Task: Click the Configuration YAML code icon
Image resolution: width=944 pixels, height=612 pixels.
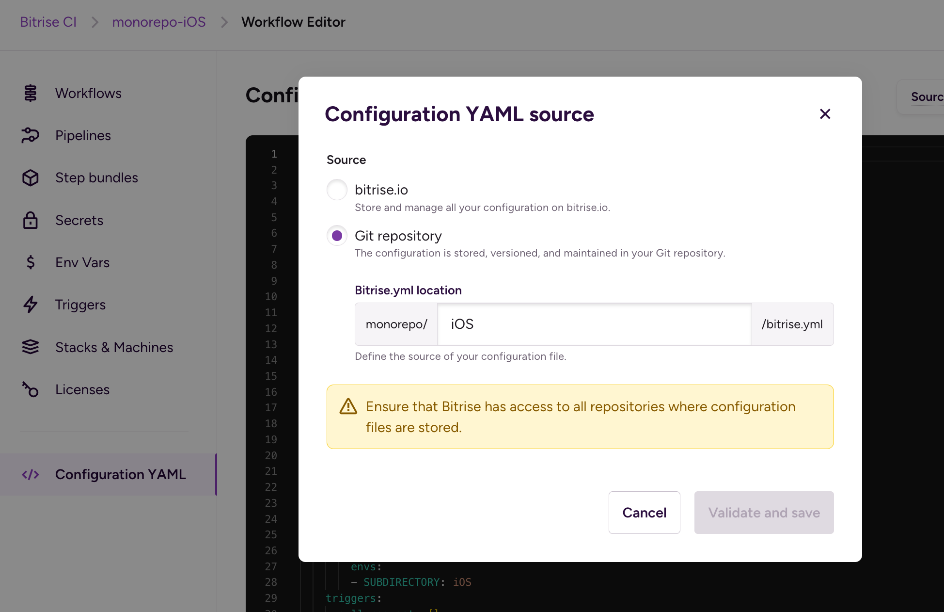Action: point(31,475)
